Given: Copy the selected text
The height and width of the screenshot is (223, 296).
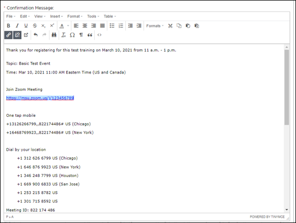Looking at the screenshot, I should [179, 26].
